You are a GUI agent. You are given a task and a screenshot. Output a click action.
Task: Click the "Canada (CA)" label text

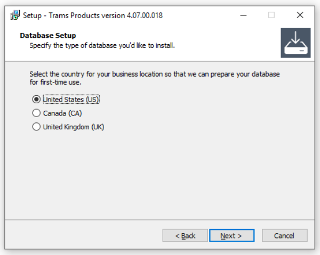click(62, 113)
